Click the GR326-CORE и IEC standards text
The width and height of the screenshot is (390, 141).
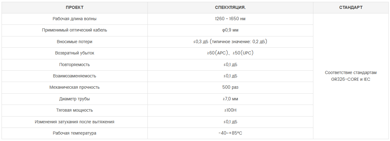351,79
